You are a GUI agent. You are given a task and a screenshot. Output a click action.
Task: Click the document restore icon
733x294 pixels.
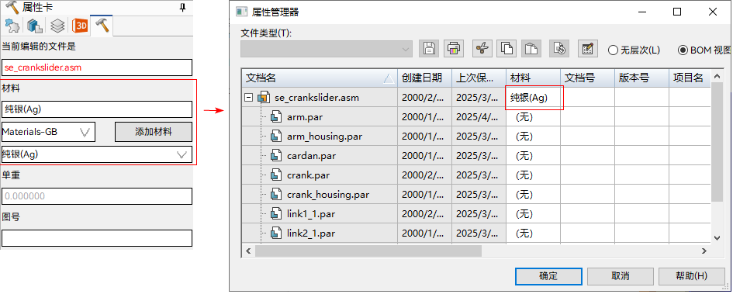[559, 48]
